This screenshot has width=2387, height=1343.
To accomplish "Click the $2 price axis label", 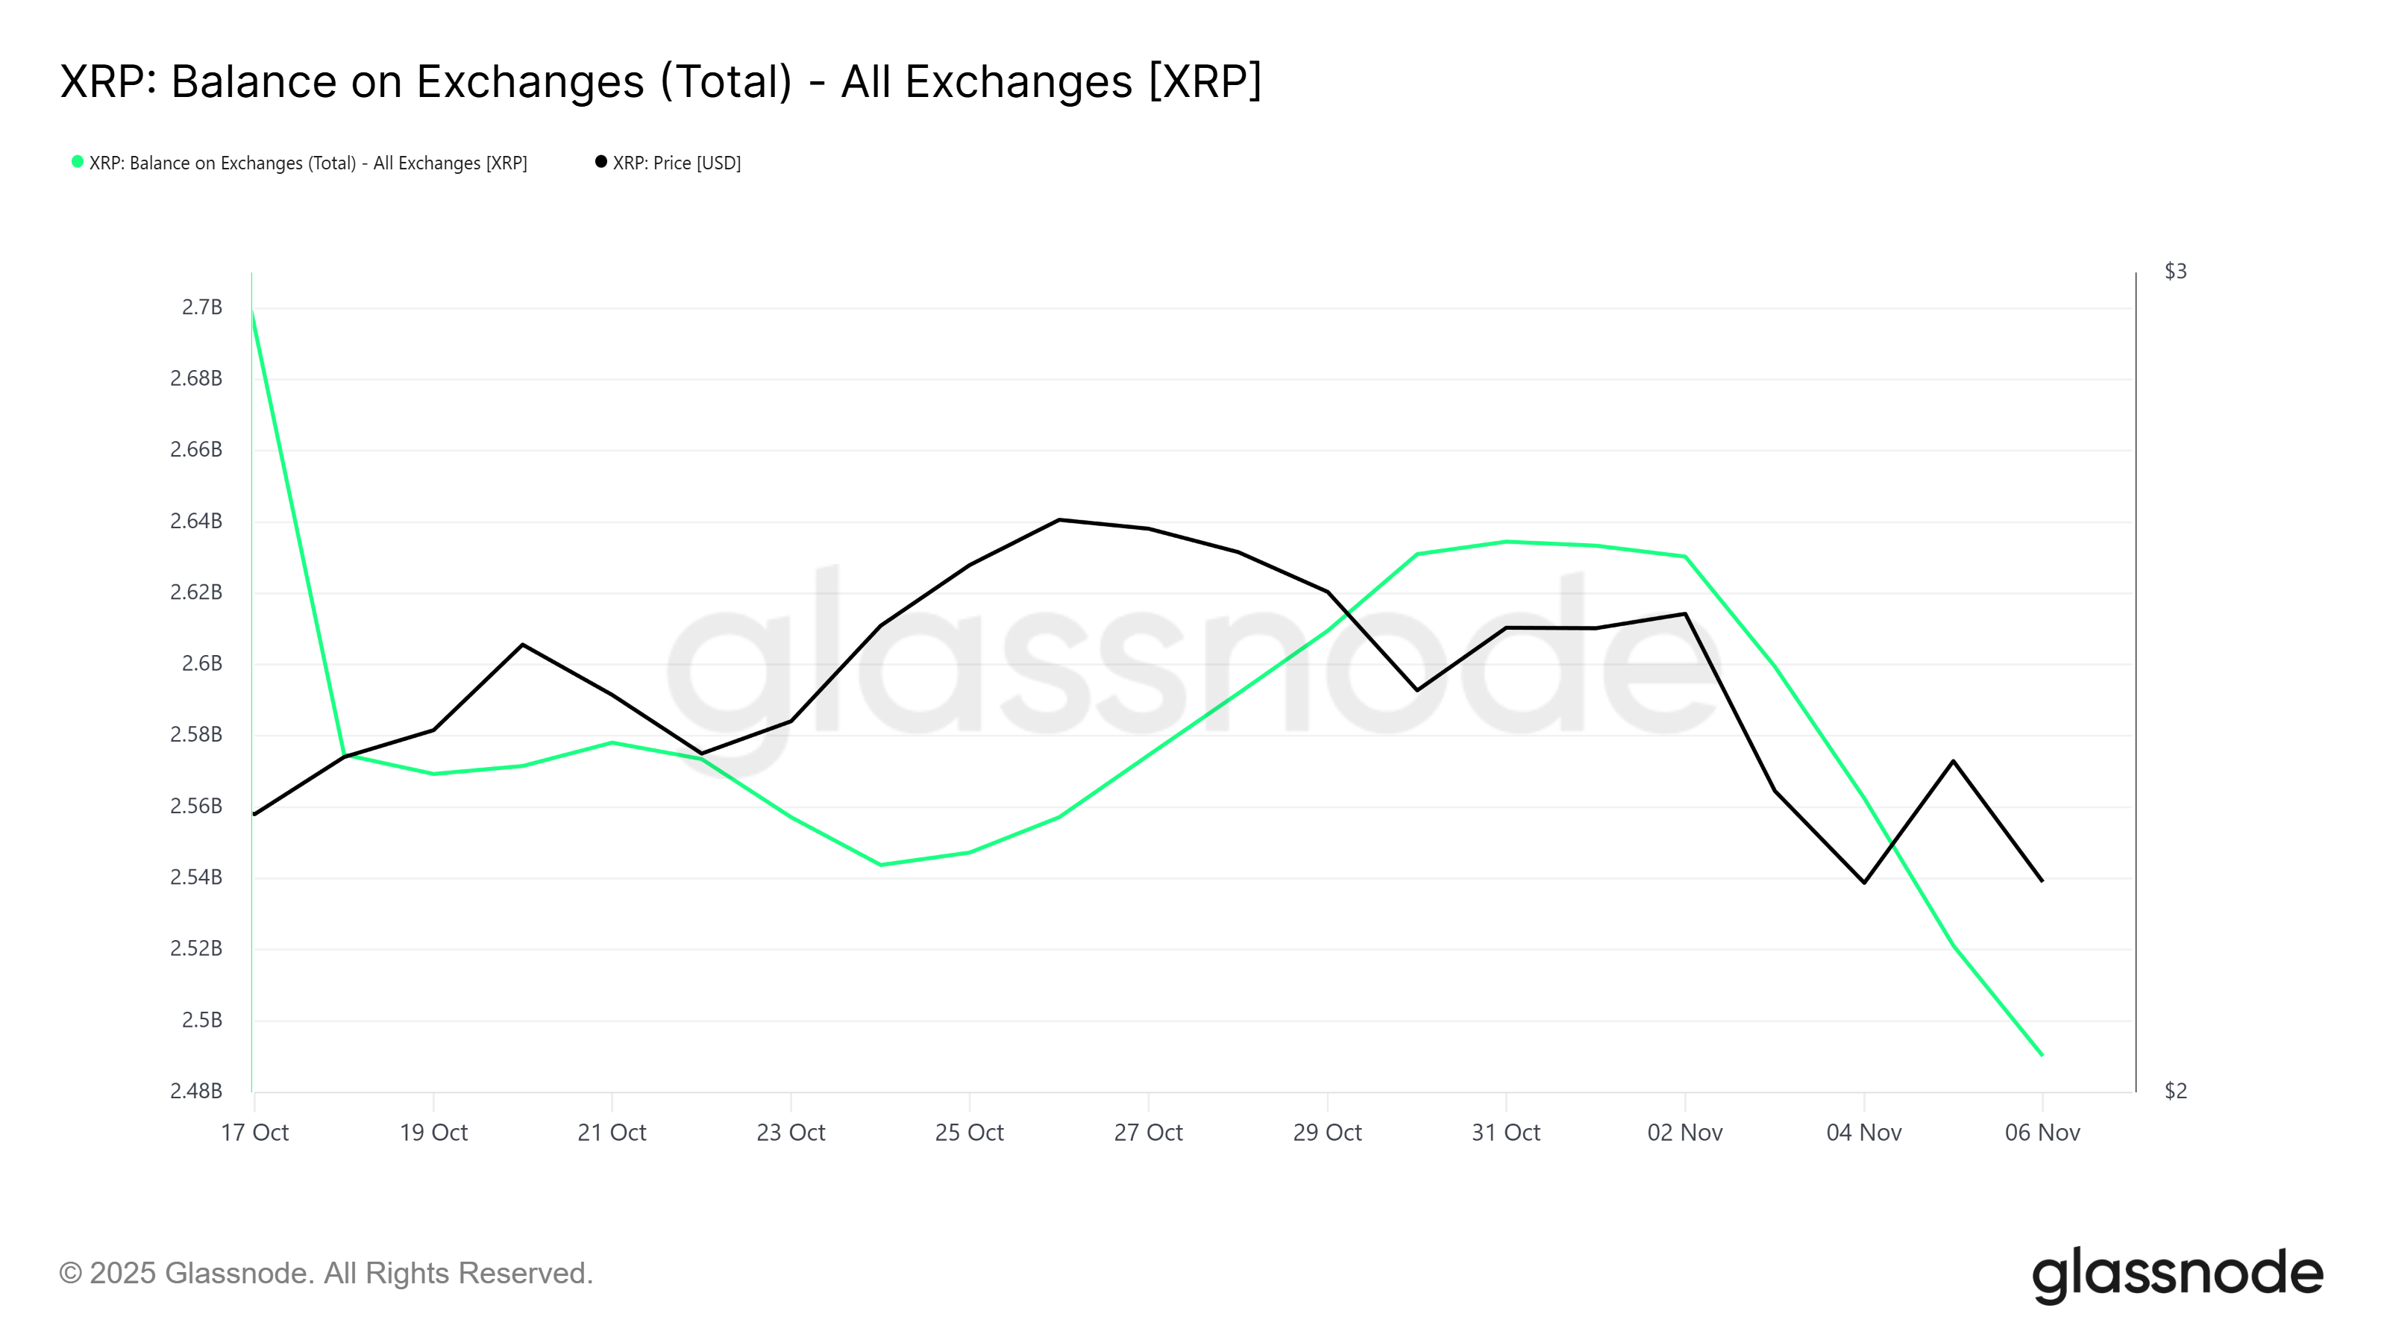I will pyautogui.click(x=2175, y=1091).
